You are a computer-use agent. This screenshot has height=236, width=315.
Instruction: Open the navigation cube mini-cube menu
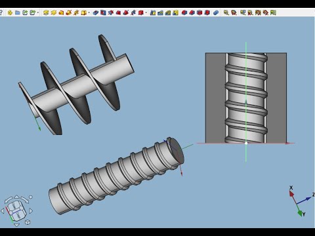(28, 222)
